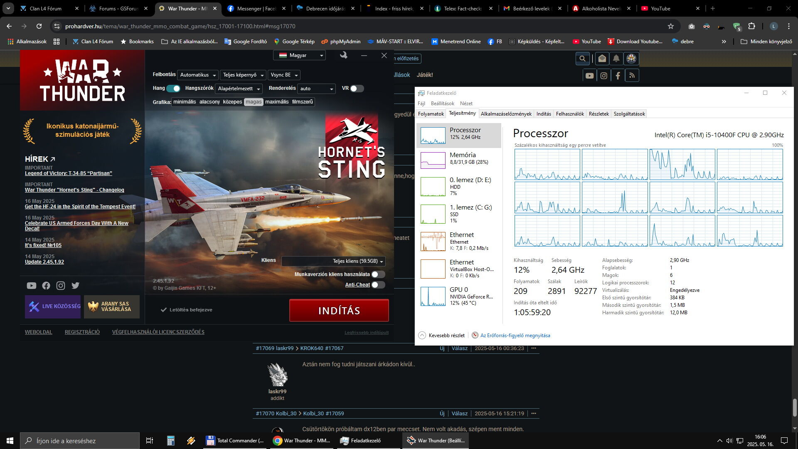Open the ARANY SAS VÁSÁRLÁSA button
Image resolution: width=798 pixels, height=449 pixels.
pyautogui.click(x=112, y=307)
